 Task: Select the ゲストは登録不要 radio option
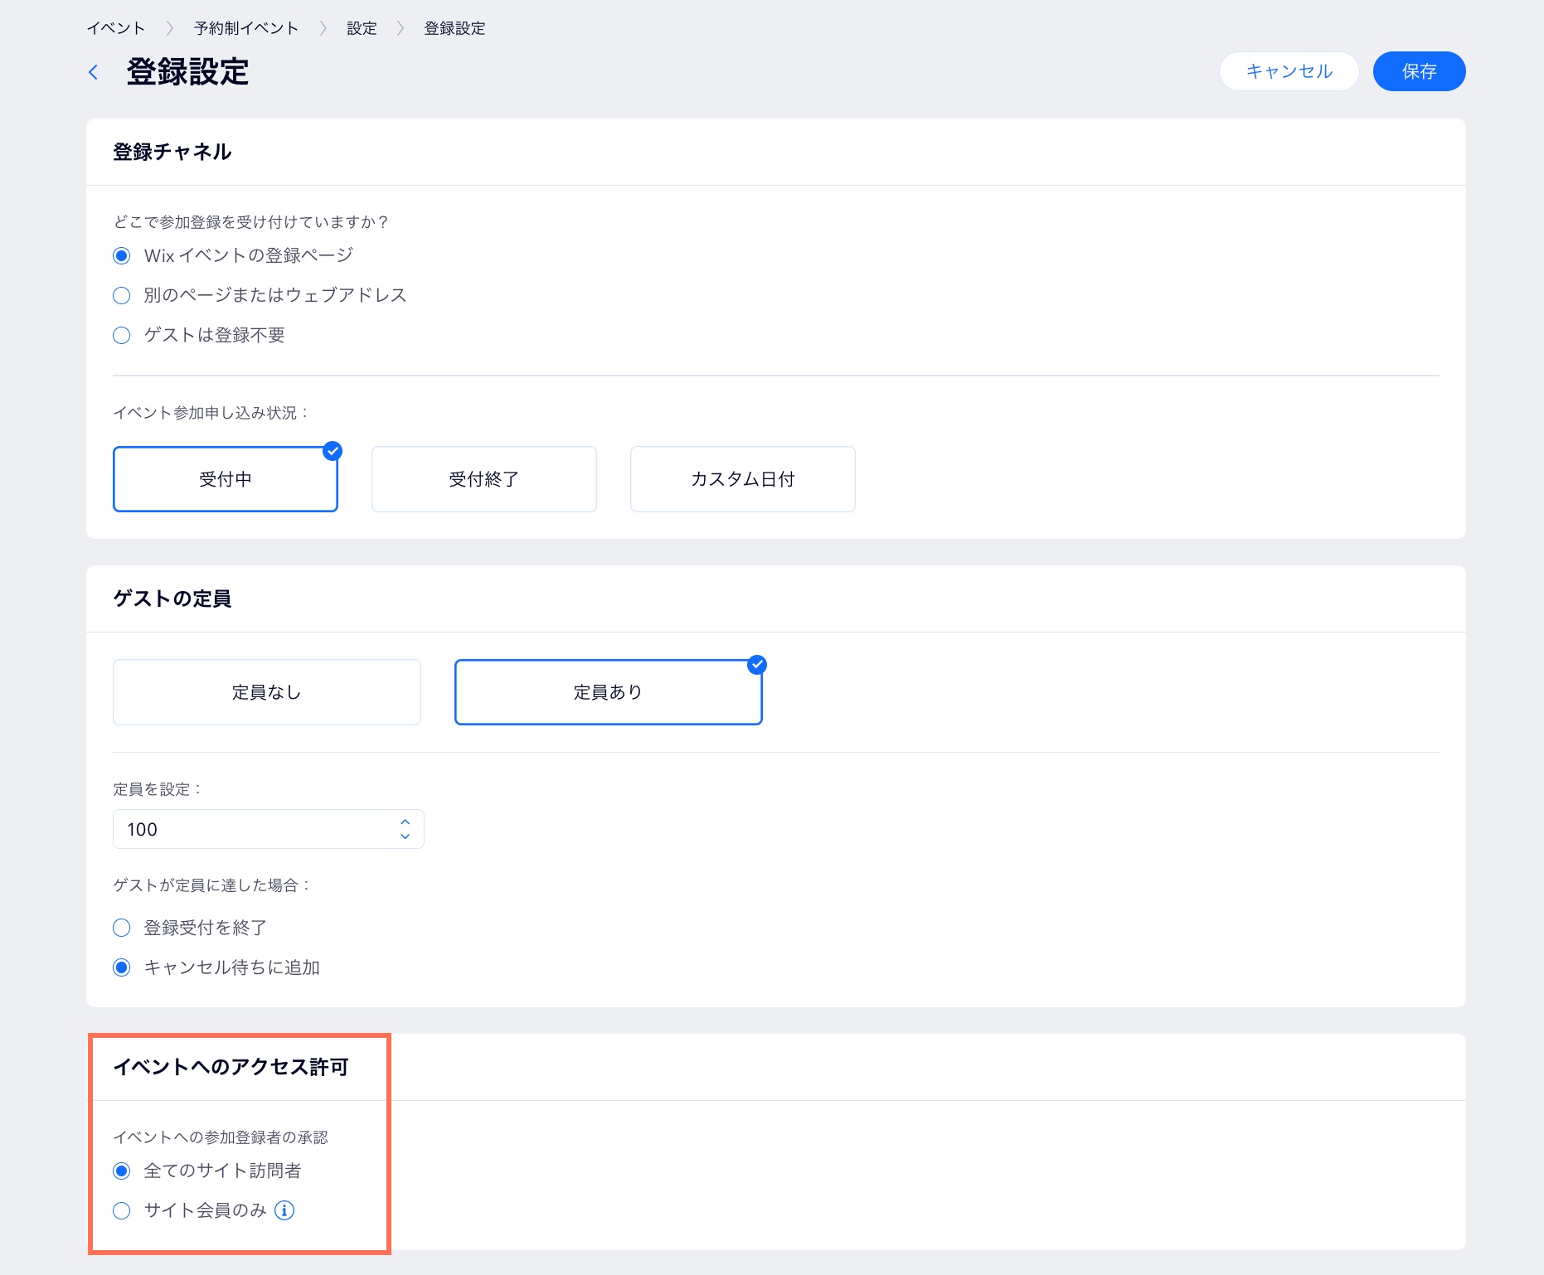[x=122, y=335]
